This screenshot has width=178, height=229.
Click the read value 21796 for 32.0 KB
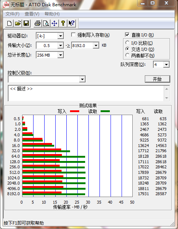(x=161, y=151)
